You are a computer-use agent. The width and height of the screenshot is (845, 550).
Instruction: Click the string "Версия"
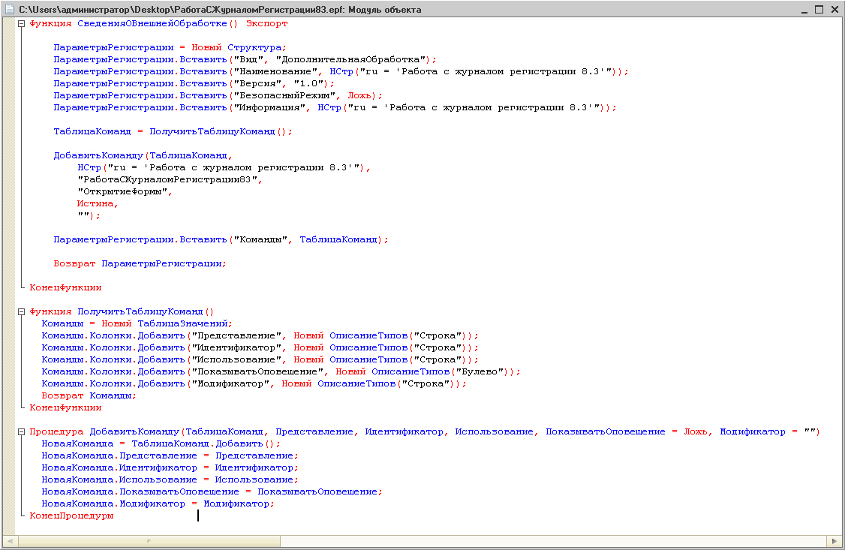257,83
